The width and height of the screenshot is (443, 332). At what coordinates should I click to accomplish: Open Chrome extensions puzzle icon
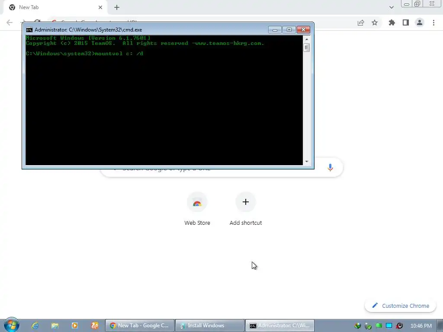coord(392,22)
